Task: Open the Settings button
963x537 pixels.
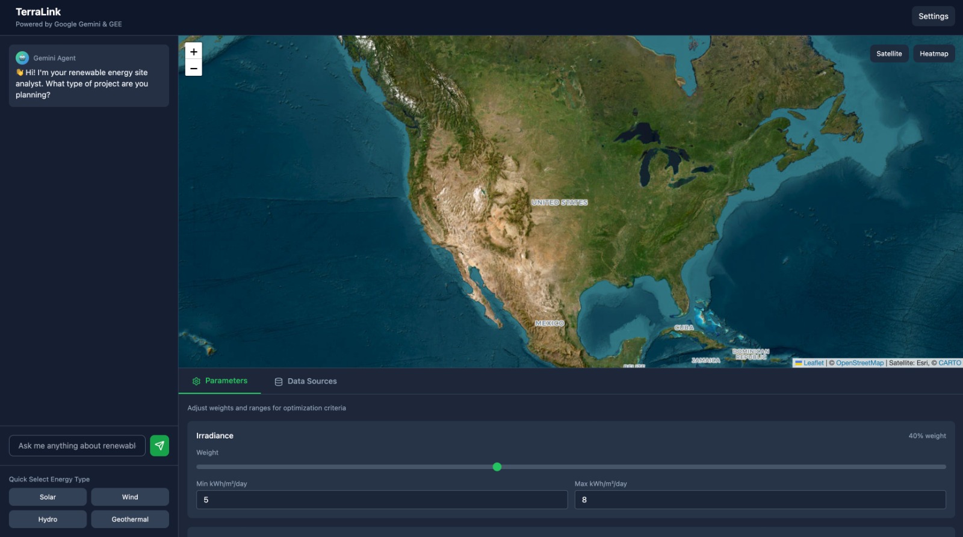Action: coord(933,16)
